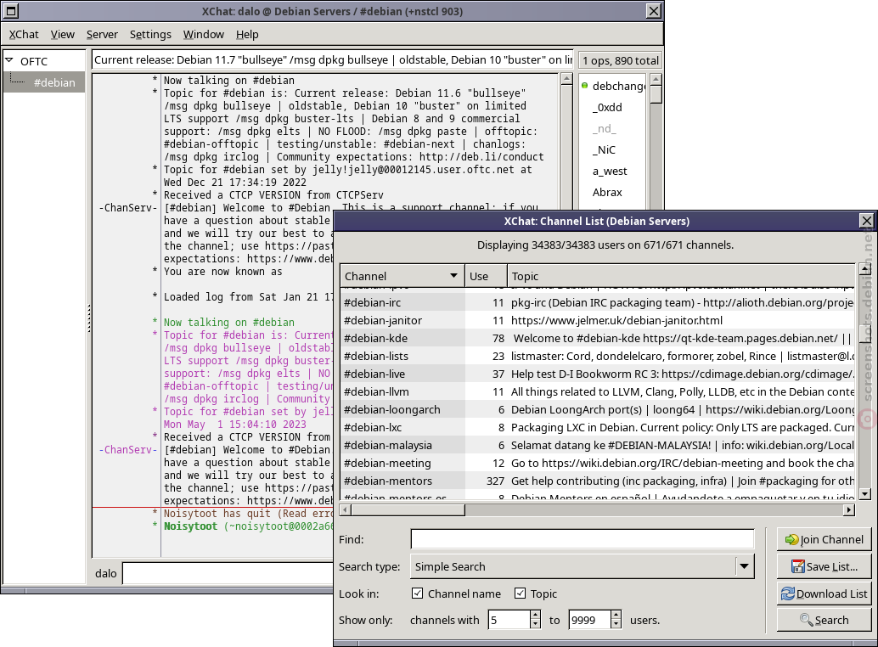
Task: Click the Download List refresh icon
Action: (788, 594)
